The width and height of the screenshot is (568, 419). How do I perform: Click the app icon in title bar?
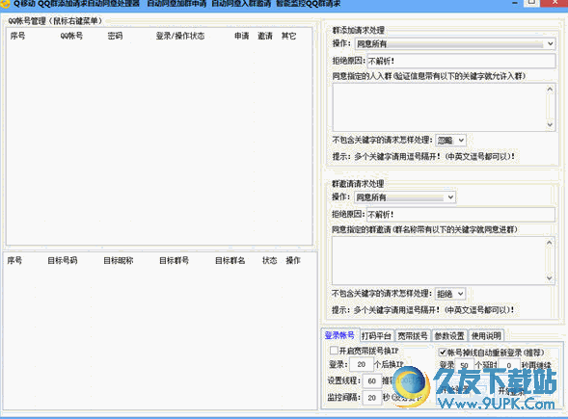(5, 4)
